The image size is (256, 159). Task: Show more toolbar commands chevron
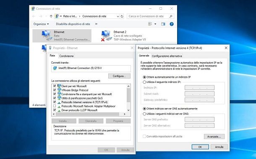tap(96, 24)
